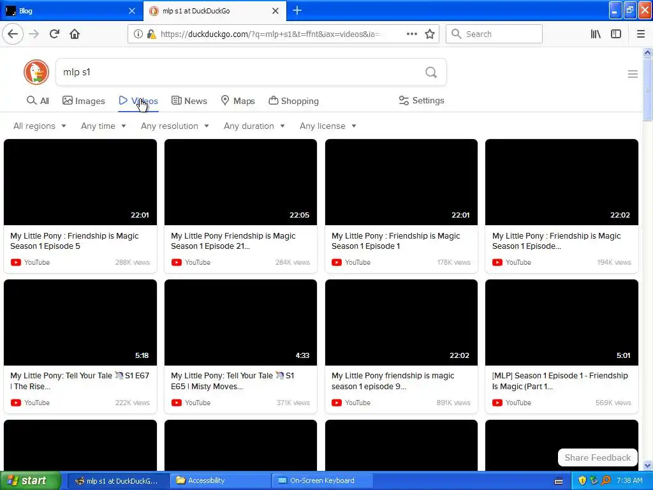Click the magnifier tray icon
653x490 pixels.
[x=606, y=480]
